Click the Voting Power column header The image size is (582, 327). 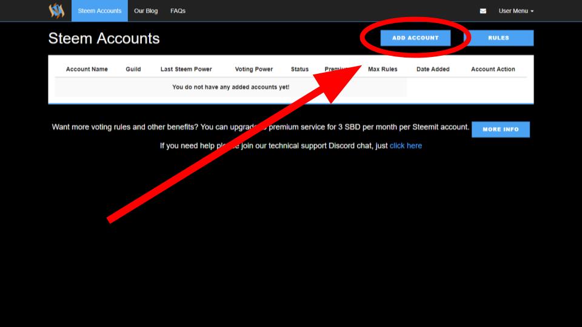[254, 69]
